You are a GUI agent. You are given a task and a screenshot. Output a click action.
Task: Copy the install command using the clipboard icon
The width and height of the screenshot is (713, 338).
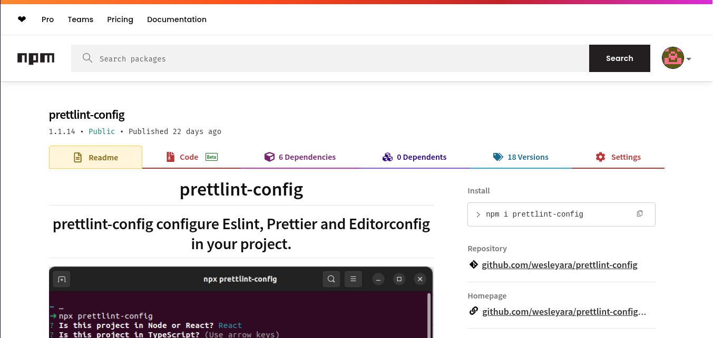point(640,213)
